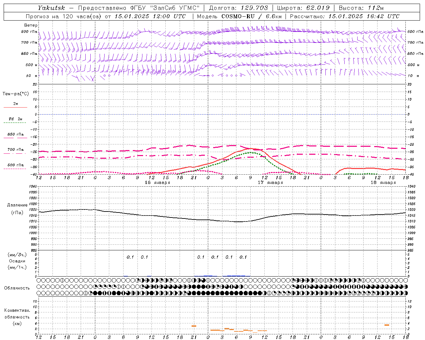
Task: Click the (мм/1ч.) precipitation unit label
Action: (x=17, y=267)
